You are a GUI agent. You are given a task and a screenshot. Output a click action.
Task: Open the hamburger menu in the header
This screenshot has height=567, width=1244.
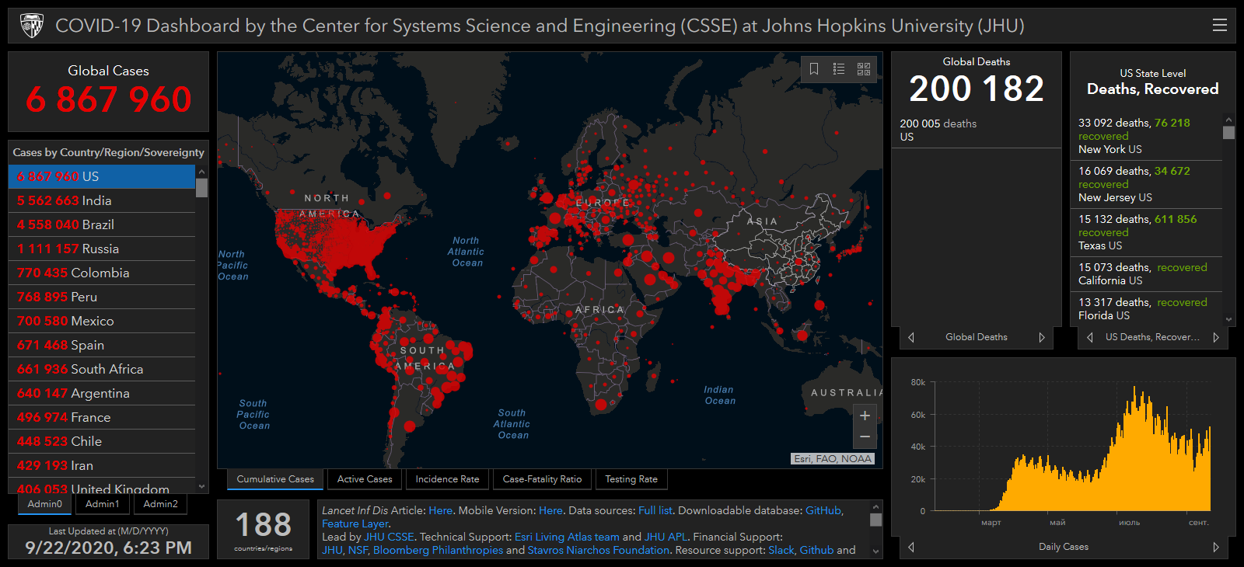(x=1220, y=25)
